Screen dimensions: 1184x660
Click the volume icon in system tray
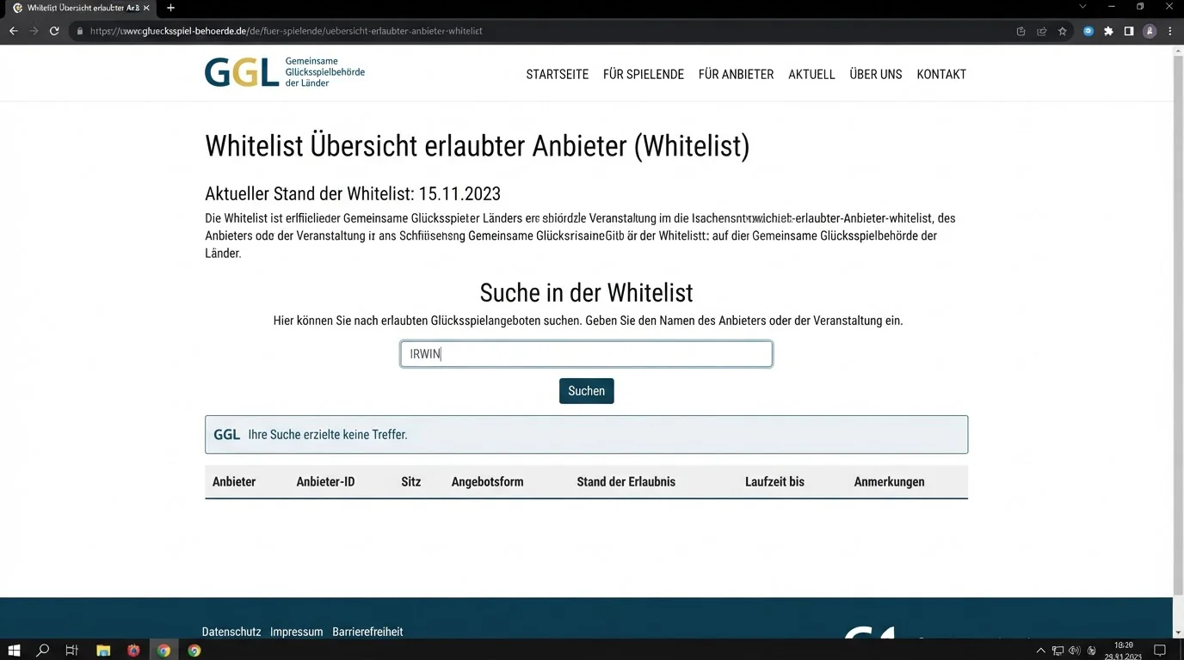tap(1075, 651)
